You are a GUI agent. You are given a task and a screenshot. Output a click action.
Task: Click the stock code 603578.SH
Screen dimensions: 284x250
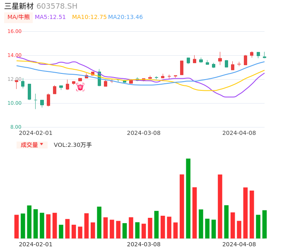pyautogui.click(x=57, y=6)
